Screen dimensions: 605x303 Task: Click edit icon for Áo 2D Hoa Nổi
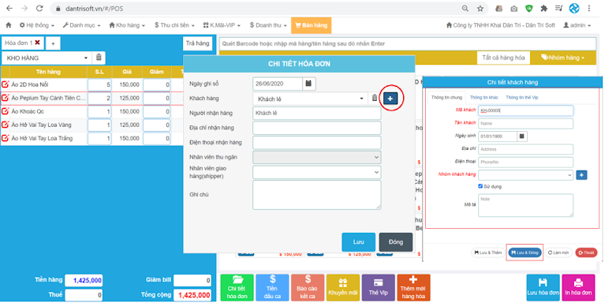point(6,84)
